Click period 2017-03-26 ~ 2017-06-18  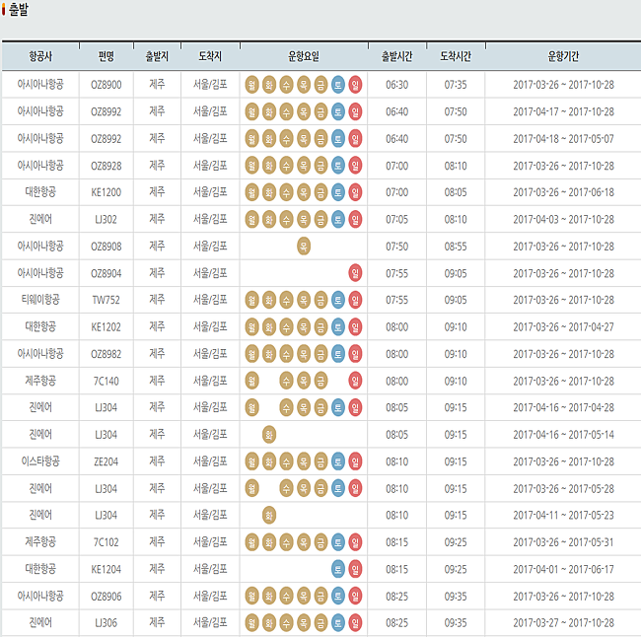coord(563,192)
